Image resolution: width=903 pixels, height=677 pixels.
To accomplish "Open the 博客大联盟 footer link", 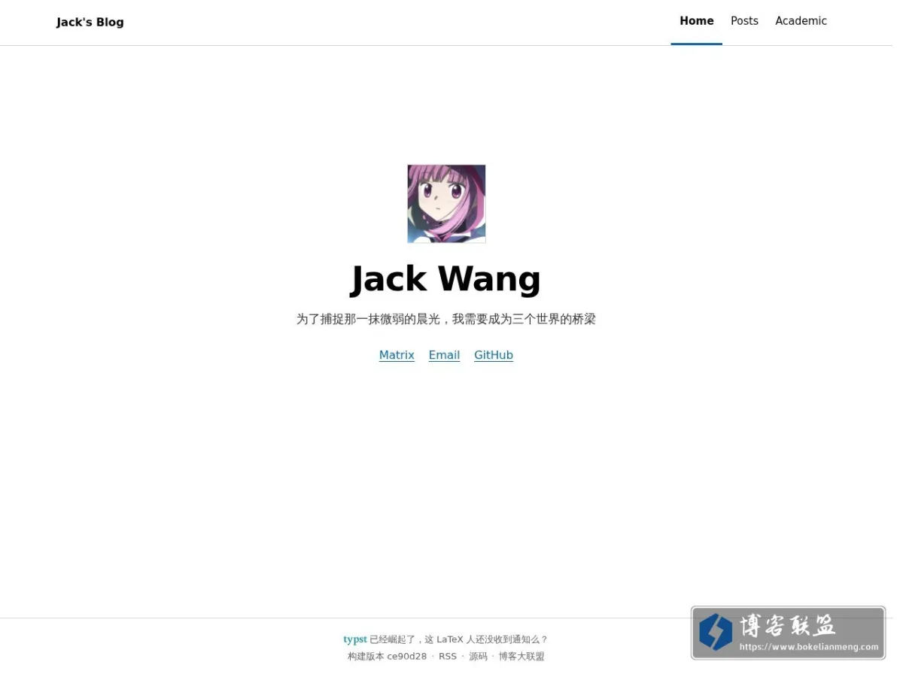I will [521, 657].
